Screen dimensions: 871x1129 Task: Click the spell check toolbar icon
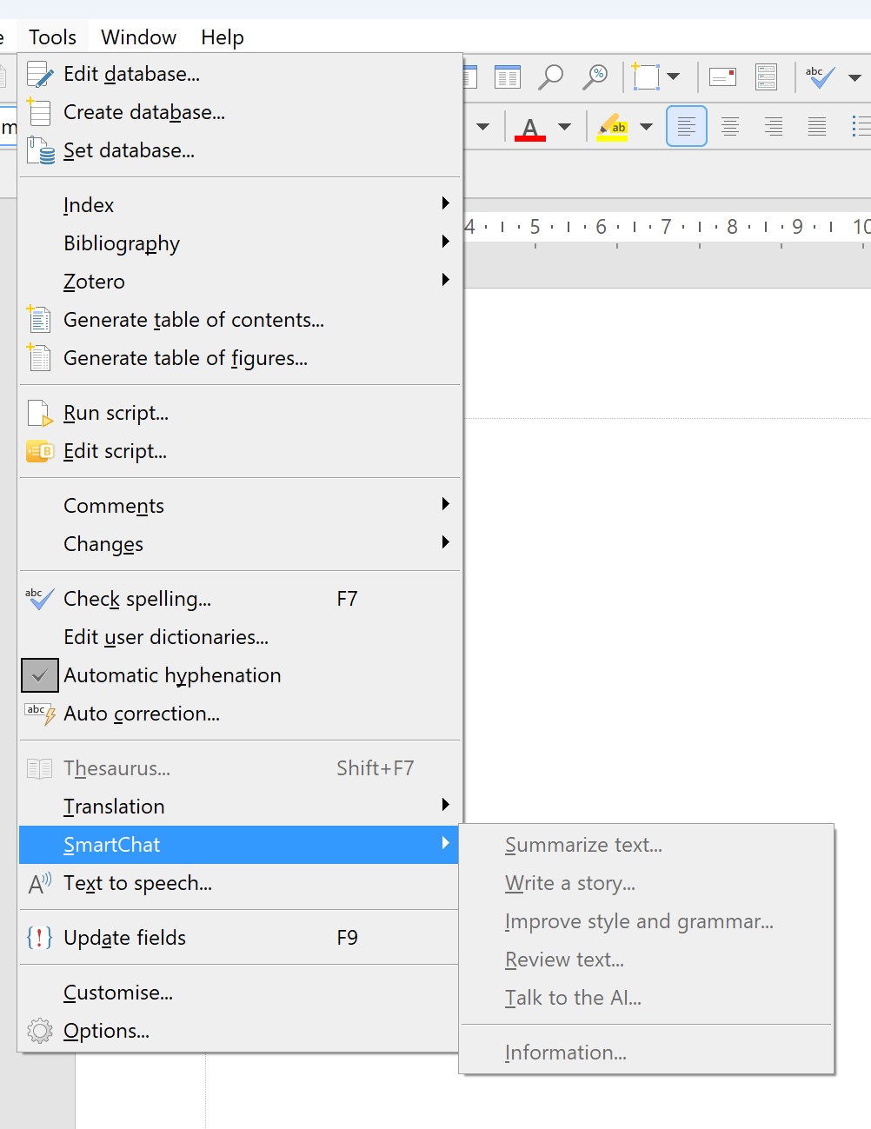coord(820,77)
